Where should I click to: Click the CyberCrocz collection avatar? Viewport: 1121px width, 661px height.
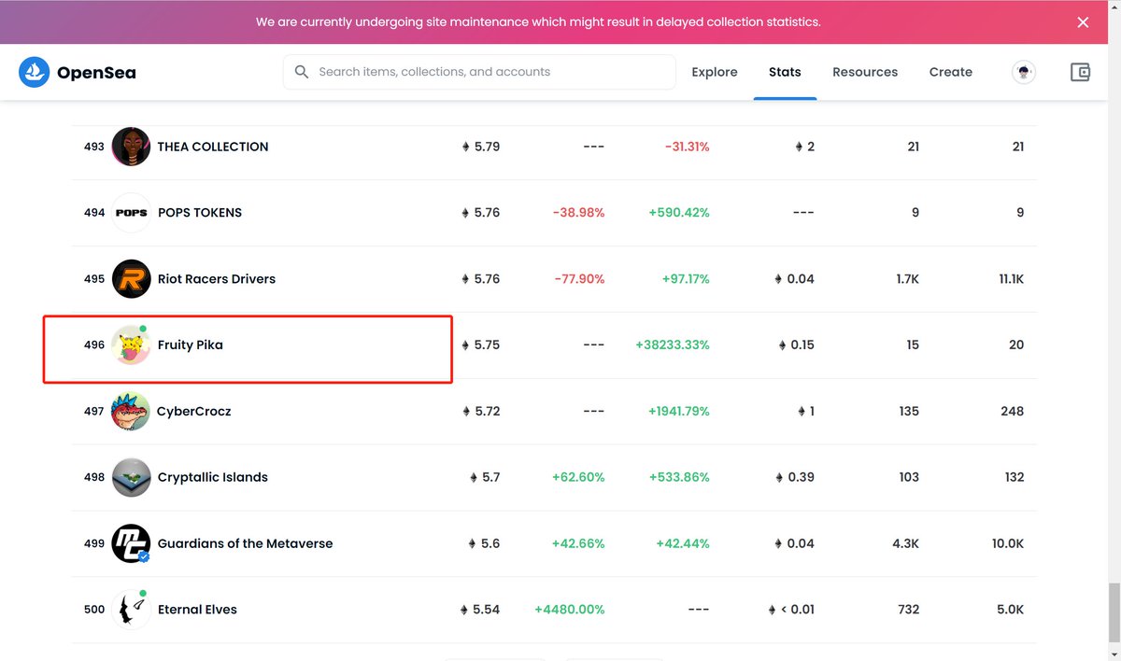[131, 411]
